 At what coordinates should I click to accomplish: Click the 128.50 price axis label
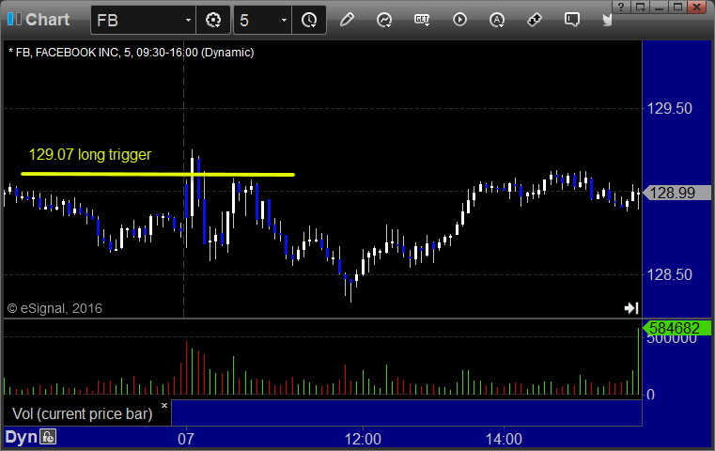coord(669,274)
